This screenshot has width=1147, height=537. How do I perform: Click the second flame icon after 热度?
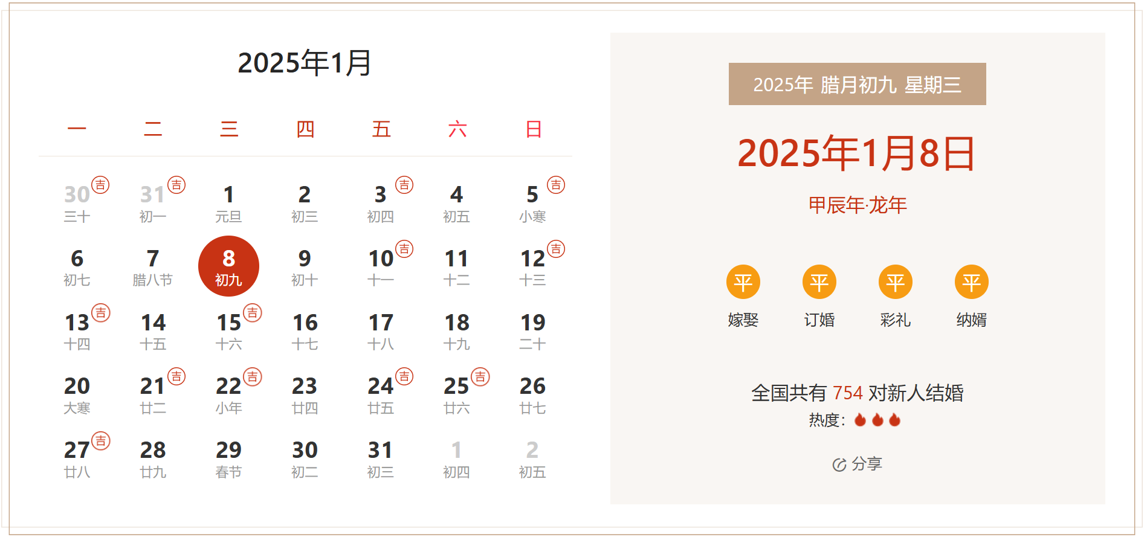(x=877, y=420)
